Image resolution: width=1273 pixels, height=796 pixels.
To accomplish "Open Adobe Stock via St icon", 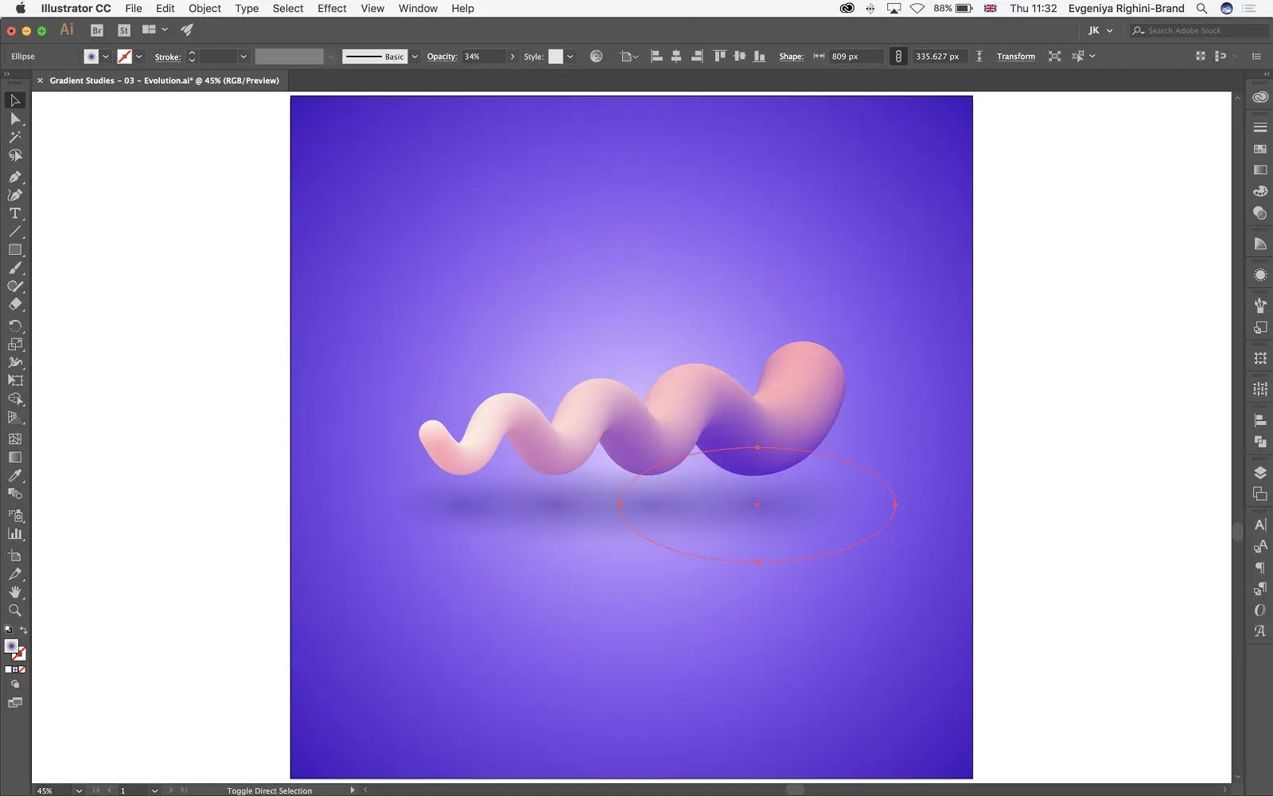I will pyautogui.click(x=124, y=30).
